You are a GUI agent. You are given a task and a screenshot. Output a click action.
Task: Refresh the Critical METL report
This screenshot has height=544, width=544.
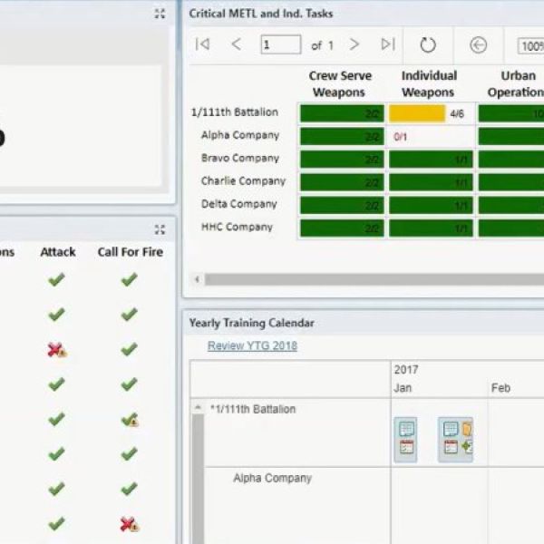click(x=428, y=45)
